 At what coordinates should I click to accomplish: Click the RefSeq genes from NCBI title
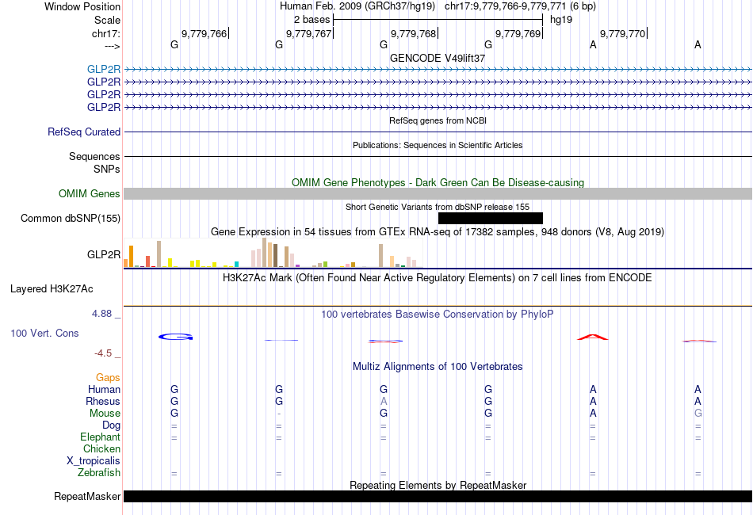438,120
